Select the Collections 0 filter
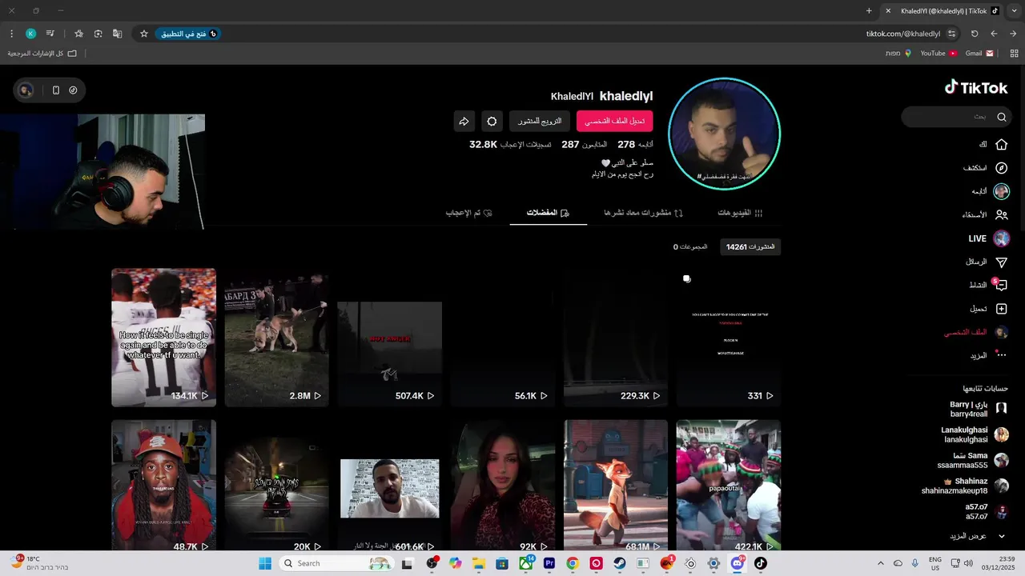 click(x=690, y=247)
